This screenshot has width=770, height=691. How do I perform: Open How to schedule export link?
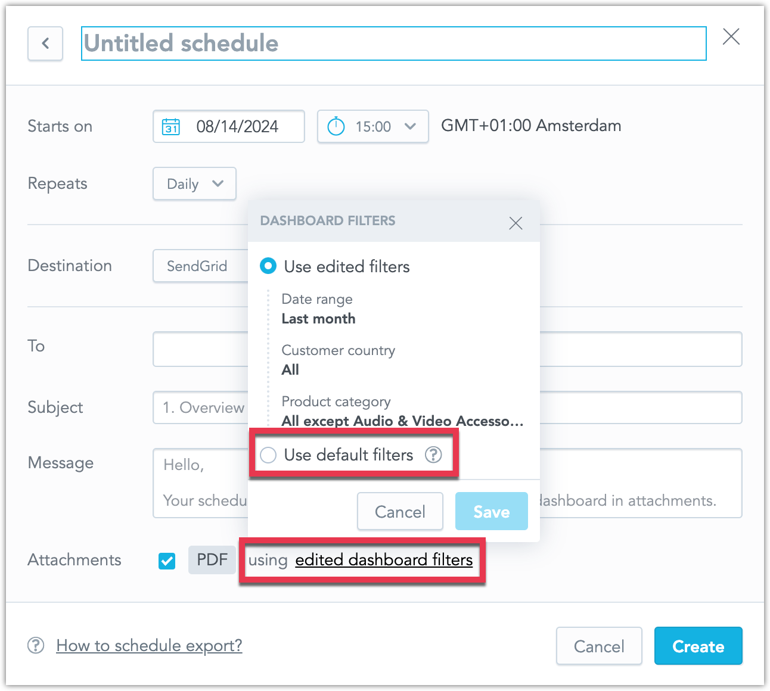tap(149, 646)
